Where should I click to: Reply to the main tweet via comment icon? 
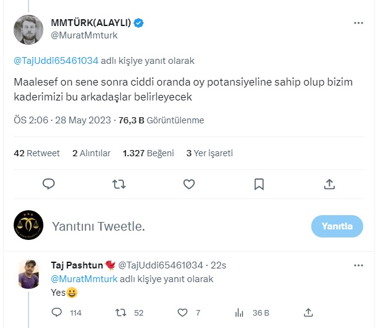click(49, 184)
